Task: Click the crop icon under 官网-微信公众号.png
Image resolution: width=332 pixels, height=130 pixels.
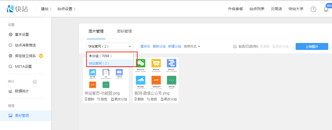Action: coord(148,99)
